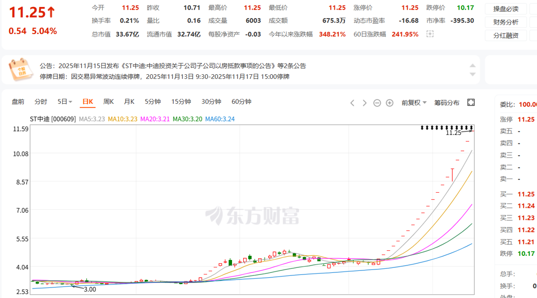This screenshot has height=298, width=537.
Task: Click the 动态市盈率 -16.68 value
Action: (x=408, y=21)
